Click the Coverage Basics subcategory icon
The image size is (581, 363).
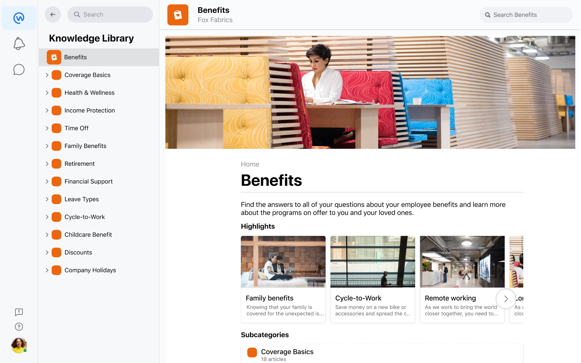(252, 353)
